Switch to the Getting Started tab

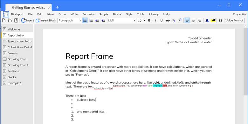click(29, 8)
